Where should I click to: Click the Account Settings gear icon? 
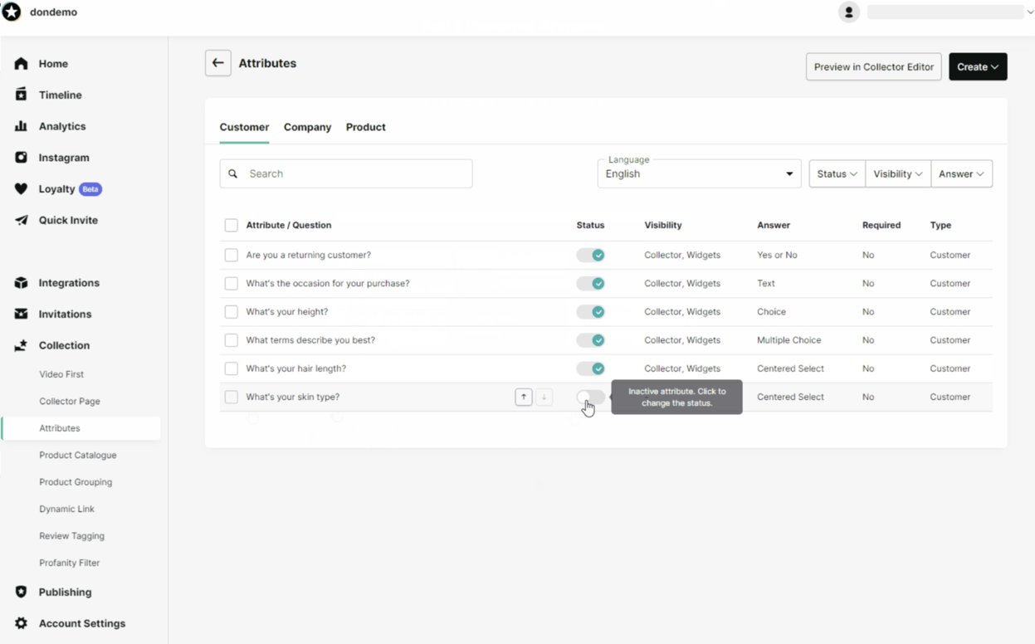(x=22, y=623)
